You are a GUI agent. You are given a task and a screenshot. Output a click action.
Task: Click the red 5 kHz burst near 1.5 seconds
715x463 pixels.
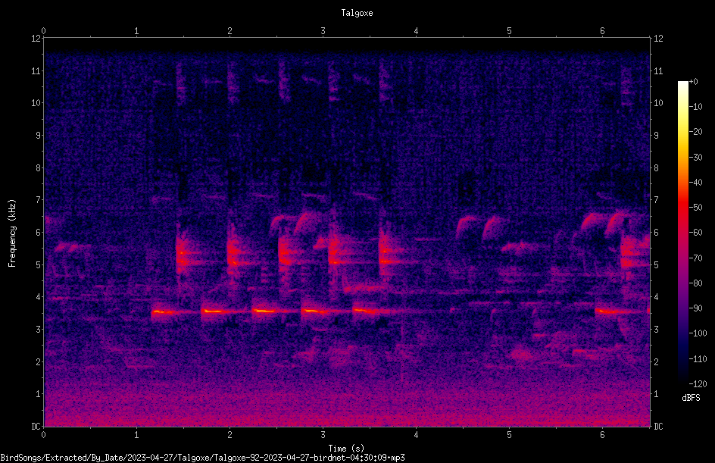coord(183,255)
